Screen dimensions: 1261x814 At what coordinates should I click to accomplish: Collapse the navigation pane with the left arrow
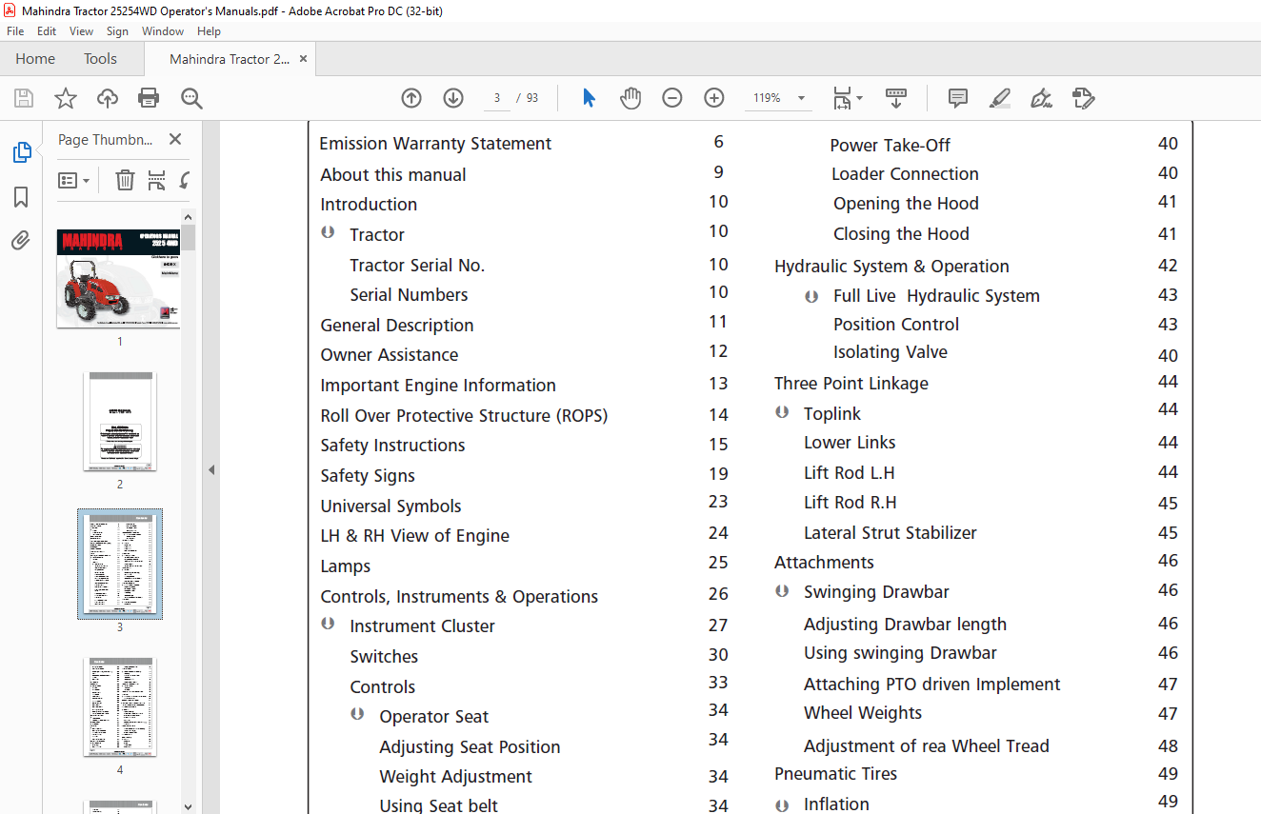pyautogui.click(x=211, y=469)
